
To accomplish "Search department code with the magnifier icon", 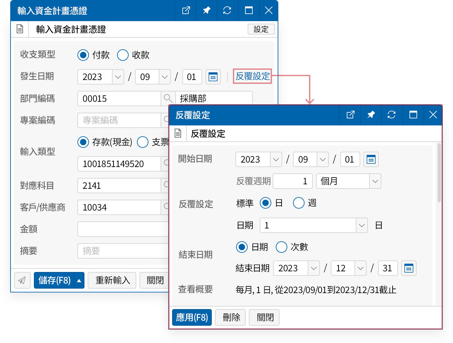I will [168, 99].
